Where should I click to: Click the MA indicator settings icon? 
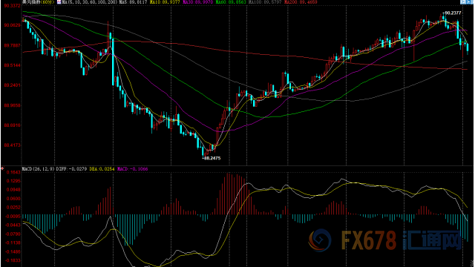point(59,2)
